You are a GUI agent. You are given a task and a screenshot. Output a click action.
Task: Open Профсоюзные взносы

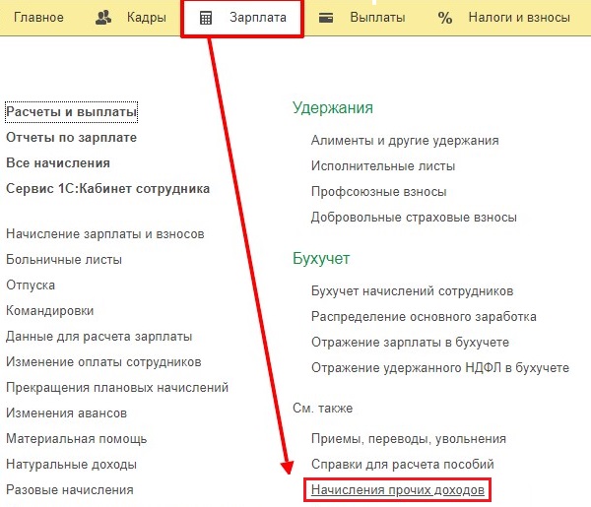pyautogui.click(x=379, y=192)
